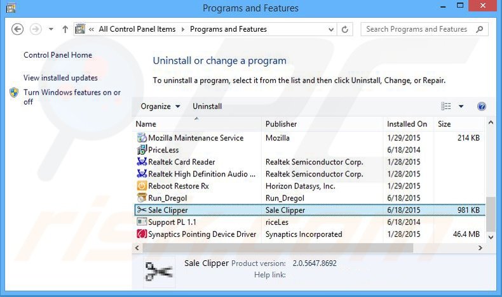Click the large Sale Clipper details thumbnail
Viewport: 502px width, 297px height.
(159, 272)
